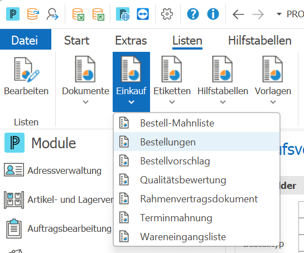This screenshot has width=304, height=253.
Task: Navigate back with the left arrow
Action: tap(238, 14)
